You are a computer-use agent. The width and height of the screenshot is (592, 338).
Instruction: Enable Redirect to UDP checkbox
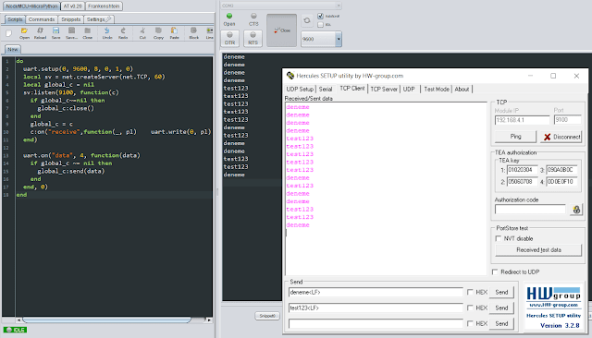(495, 272)
